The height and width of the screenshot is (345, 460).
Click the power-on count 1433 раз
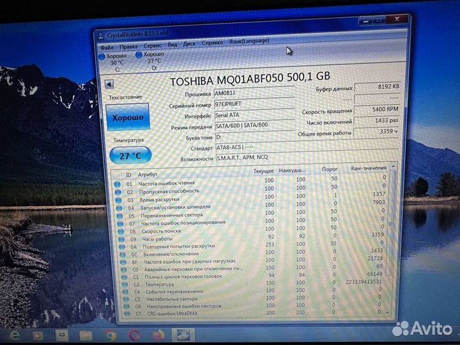[x=376, y=121]
